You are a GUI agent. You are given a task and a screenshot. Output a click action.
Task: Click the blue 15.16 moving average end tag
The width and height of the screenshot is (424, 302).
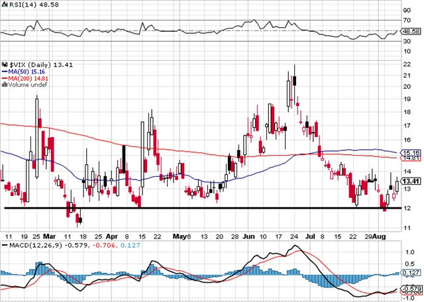click(411, 151)
